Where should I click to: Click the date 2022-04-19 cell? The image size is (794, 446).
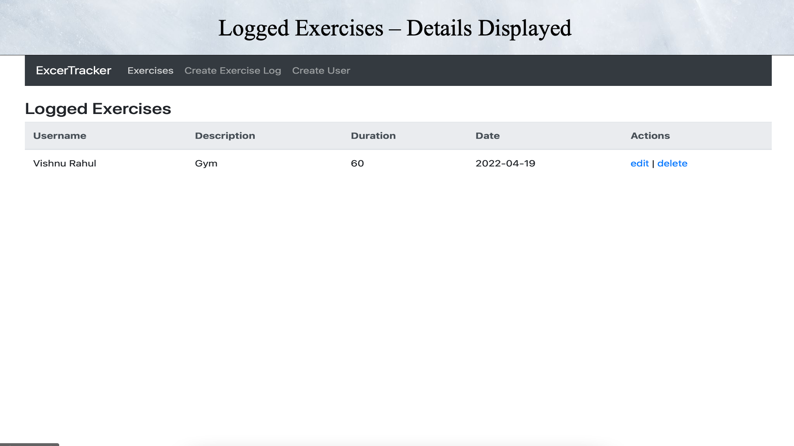(x=505, y=163)
